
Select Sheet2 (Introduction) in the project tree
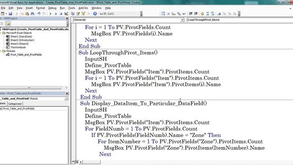coord(22,40)
